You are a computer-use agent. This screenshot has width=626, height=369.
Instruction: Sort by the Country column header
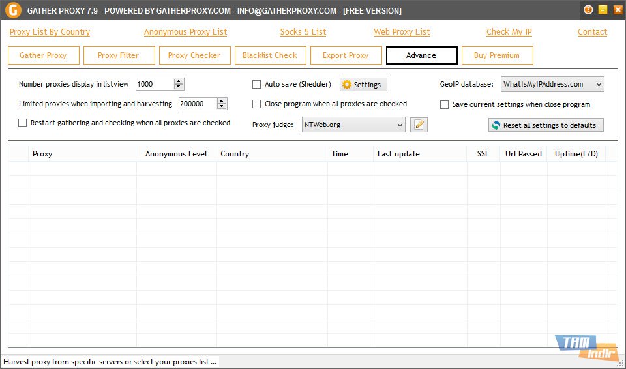pyautogui.click(x=272, y=154)
